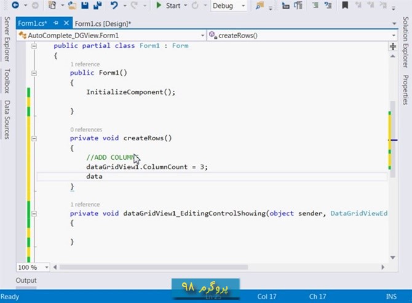412x303 pixels.
Task: Click the Clear Bookmarks icon
Action: coord(383,5)
